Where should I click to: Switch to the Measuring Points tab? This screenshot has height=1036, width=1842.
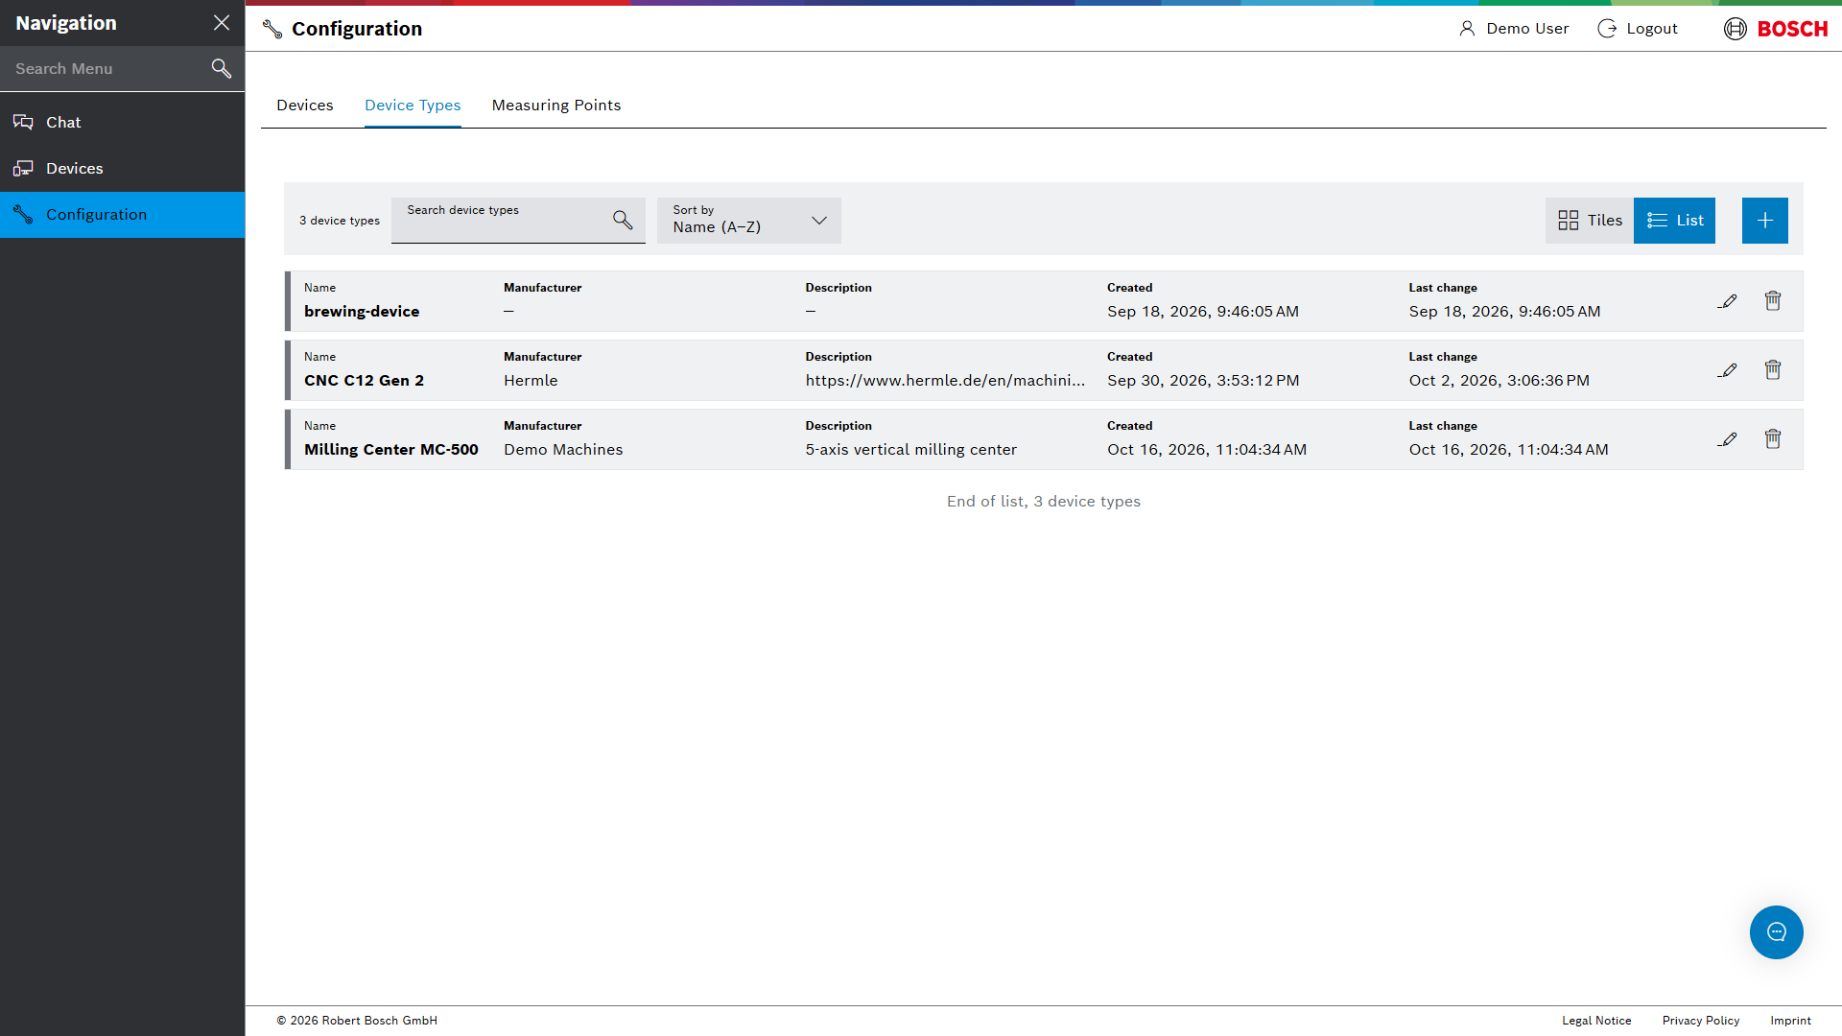click(x=556, y=106)
